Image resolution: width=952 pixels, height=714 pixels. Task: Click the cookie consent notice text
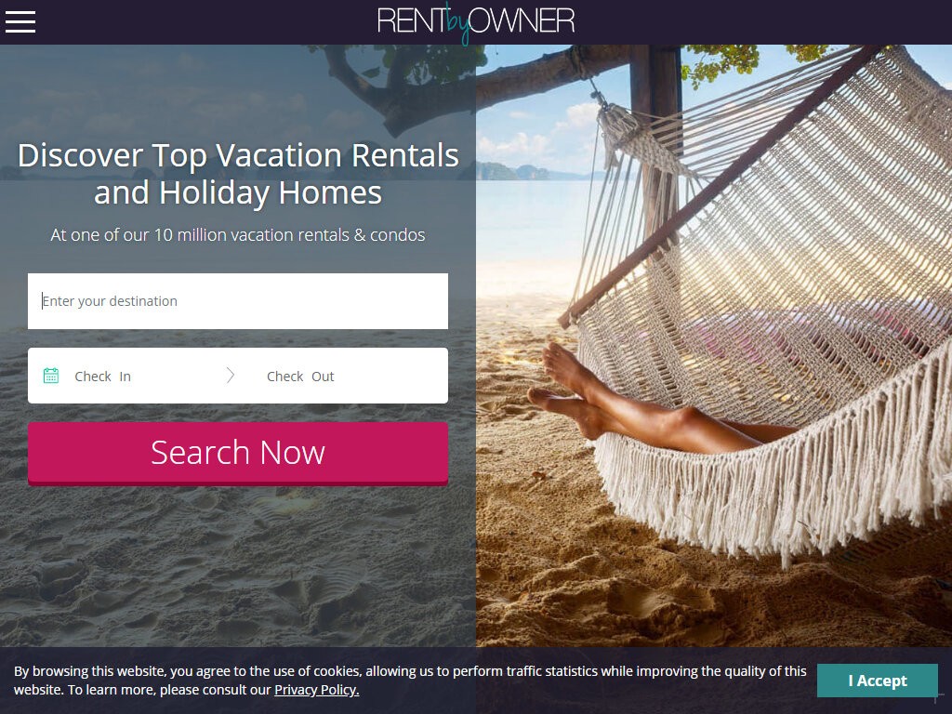[x=410, y=680]
